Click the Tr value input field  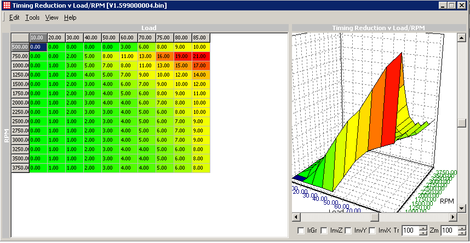click(410, 231)
